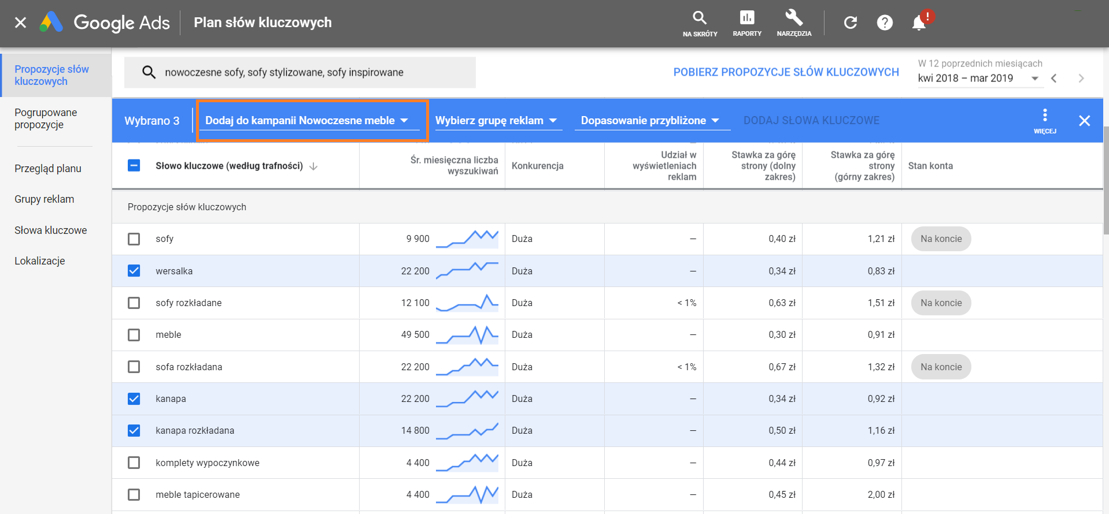The height and width of the screenshot is (514, 1109).
Task: Click the wersalka keyword text
Action: (174, 271)
